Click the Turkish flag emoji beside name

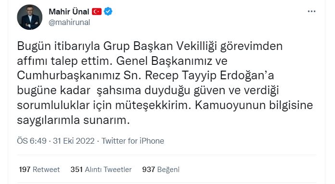97,12
